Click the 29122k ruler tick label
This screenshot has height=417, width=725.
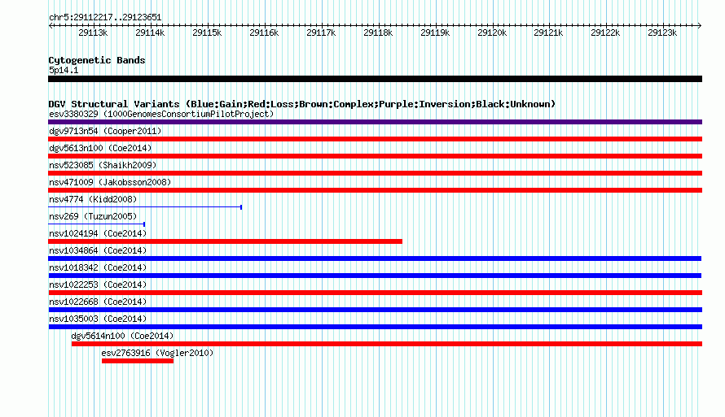(605, 33)
